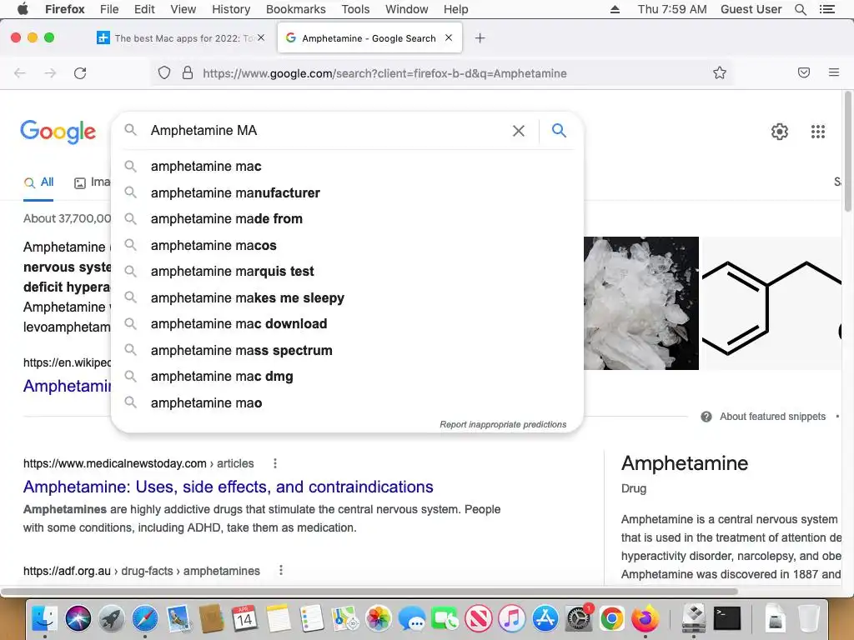Open the Bookmarks menu
Viewport: 854px width, 640px height.
[x=296, y=9]
